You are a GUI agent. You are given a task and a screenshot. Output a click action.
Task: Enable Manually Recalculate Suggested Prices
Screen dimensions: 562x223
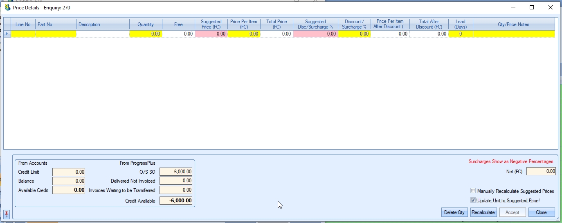(473, 191)
